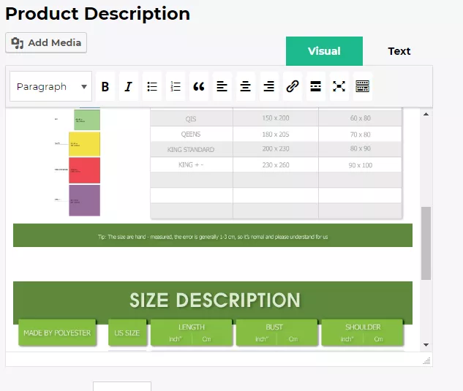Insert a numbered list
Viewport: 463px width, 391px height.
point(176,86)
